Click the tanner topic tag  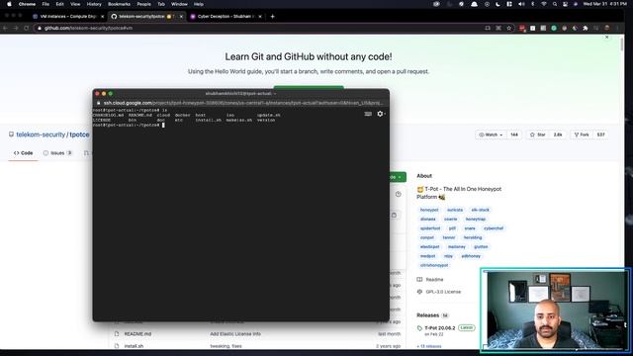pyautogui.click(x=449, y=237)
